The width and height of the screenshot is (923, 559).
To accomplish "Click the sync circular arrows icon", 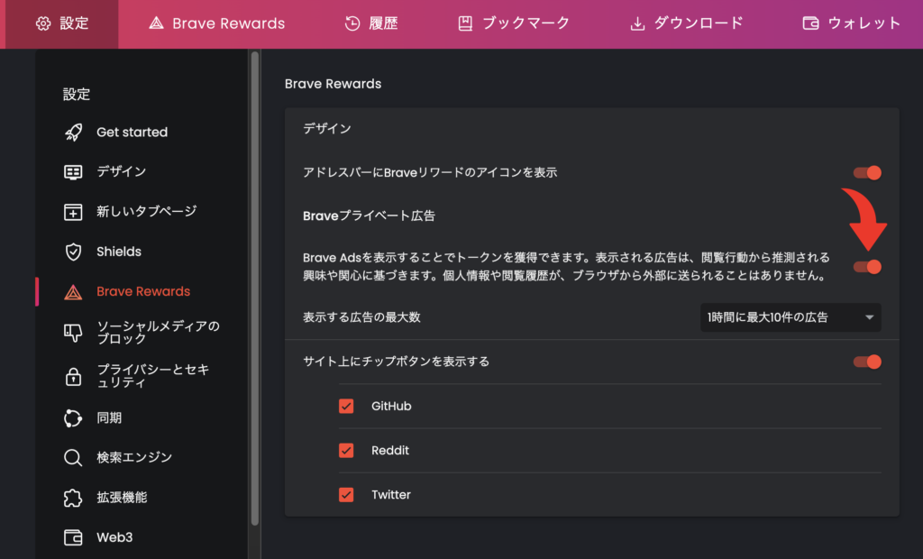I will coord(73,418).
